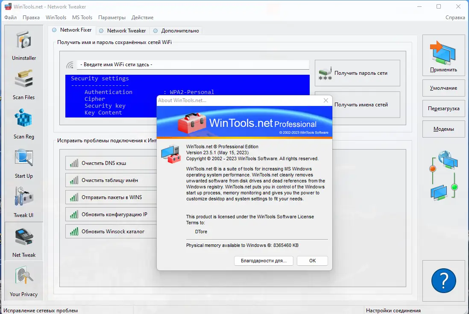Viewport: 469px width, 314px height.
Task: Click the blue question mark help icon
Action: click(x=443, y=281)
